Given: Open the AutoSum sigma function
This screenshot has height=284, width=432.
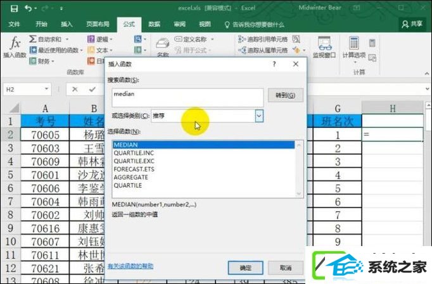Looking at the screenshot, I should pyautogui.click(x=45, y=39).
